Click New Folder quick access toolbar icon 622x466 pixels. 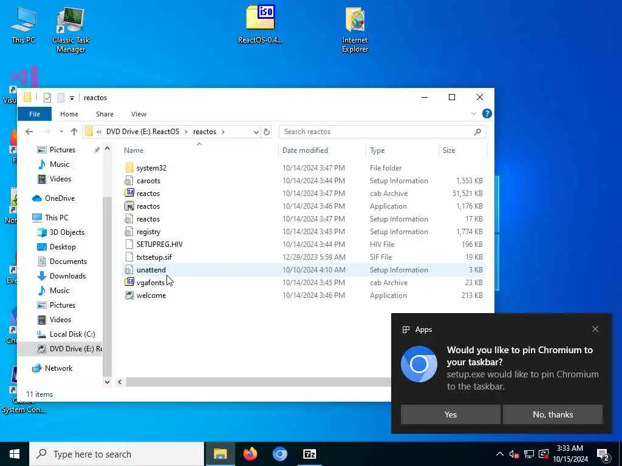pyautogui.click(x=61, y=98)
